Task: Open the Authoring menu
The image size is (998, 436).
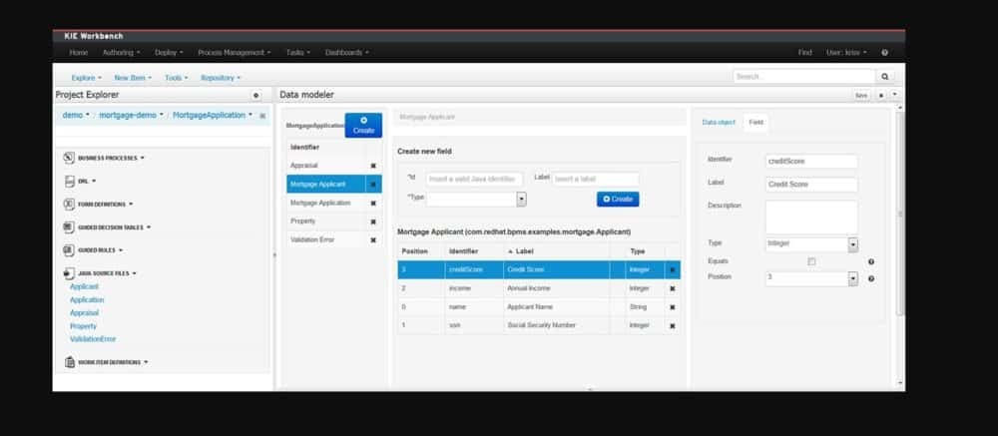Action: (x=121, y=52)
